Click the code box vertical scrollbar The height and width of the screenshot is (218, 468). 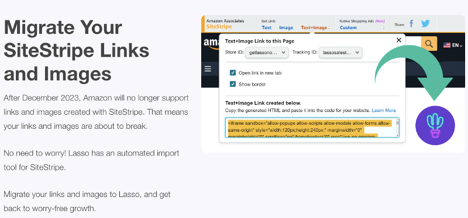397,128
